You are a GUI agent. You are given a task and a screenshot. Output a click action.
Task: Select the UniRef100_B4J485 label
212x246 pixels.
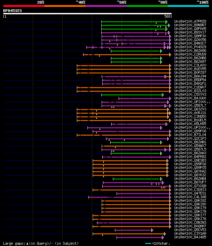click(190, 237)
